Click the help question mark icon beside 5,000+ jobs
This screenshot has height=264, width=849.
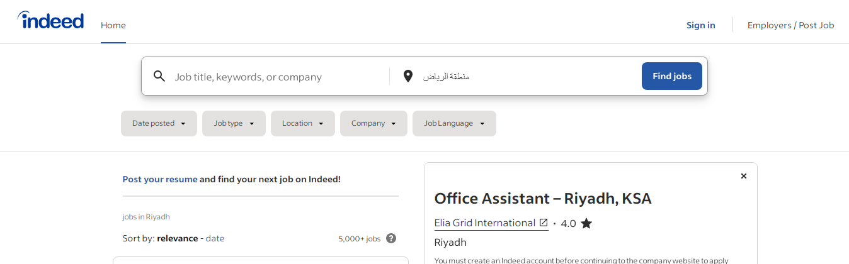click(x=391, y=238)
